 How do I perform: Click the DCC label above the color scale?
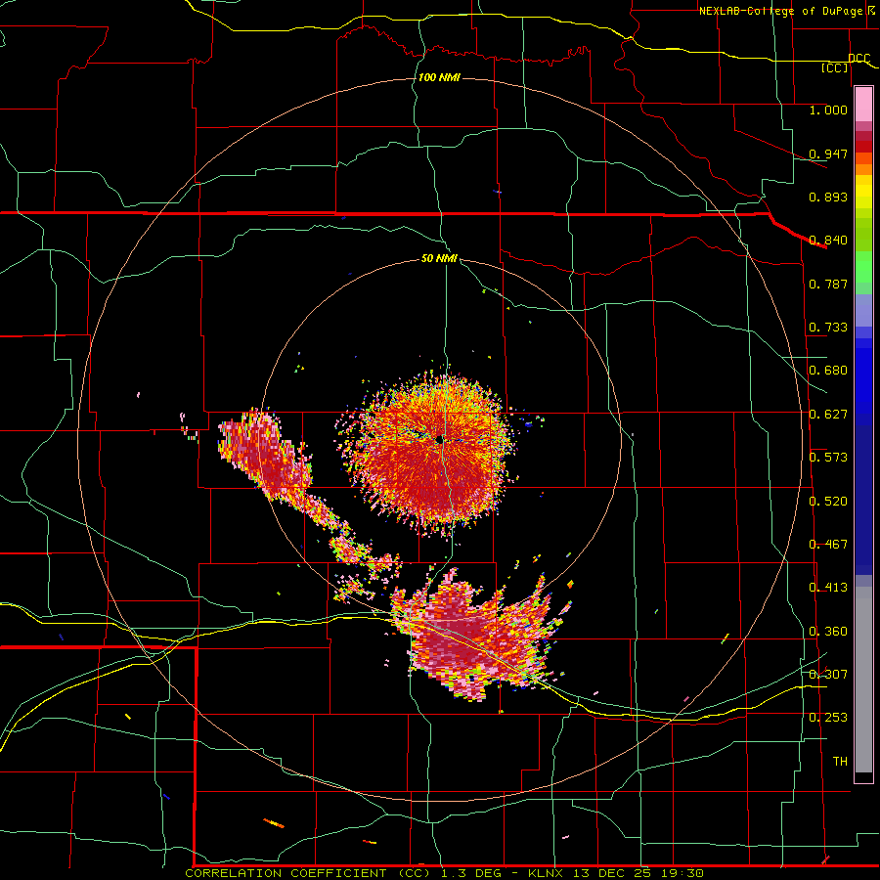click(858, 59)
